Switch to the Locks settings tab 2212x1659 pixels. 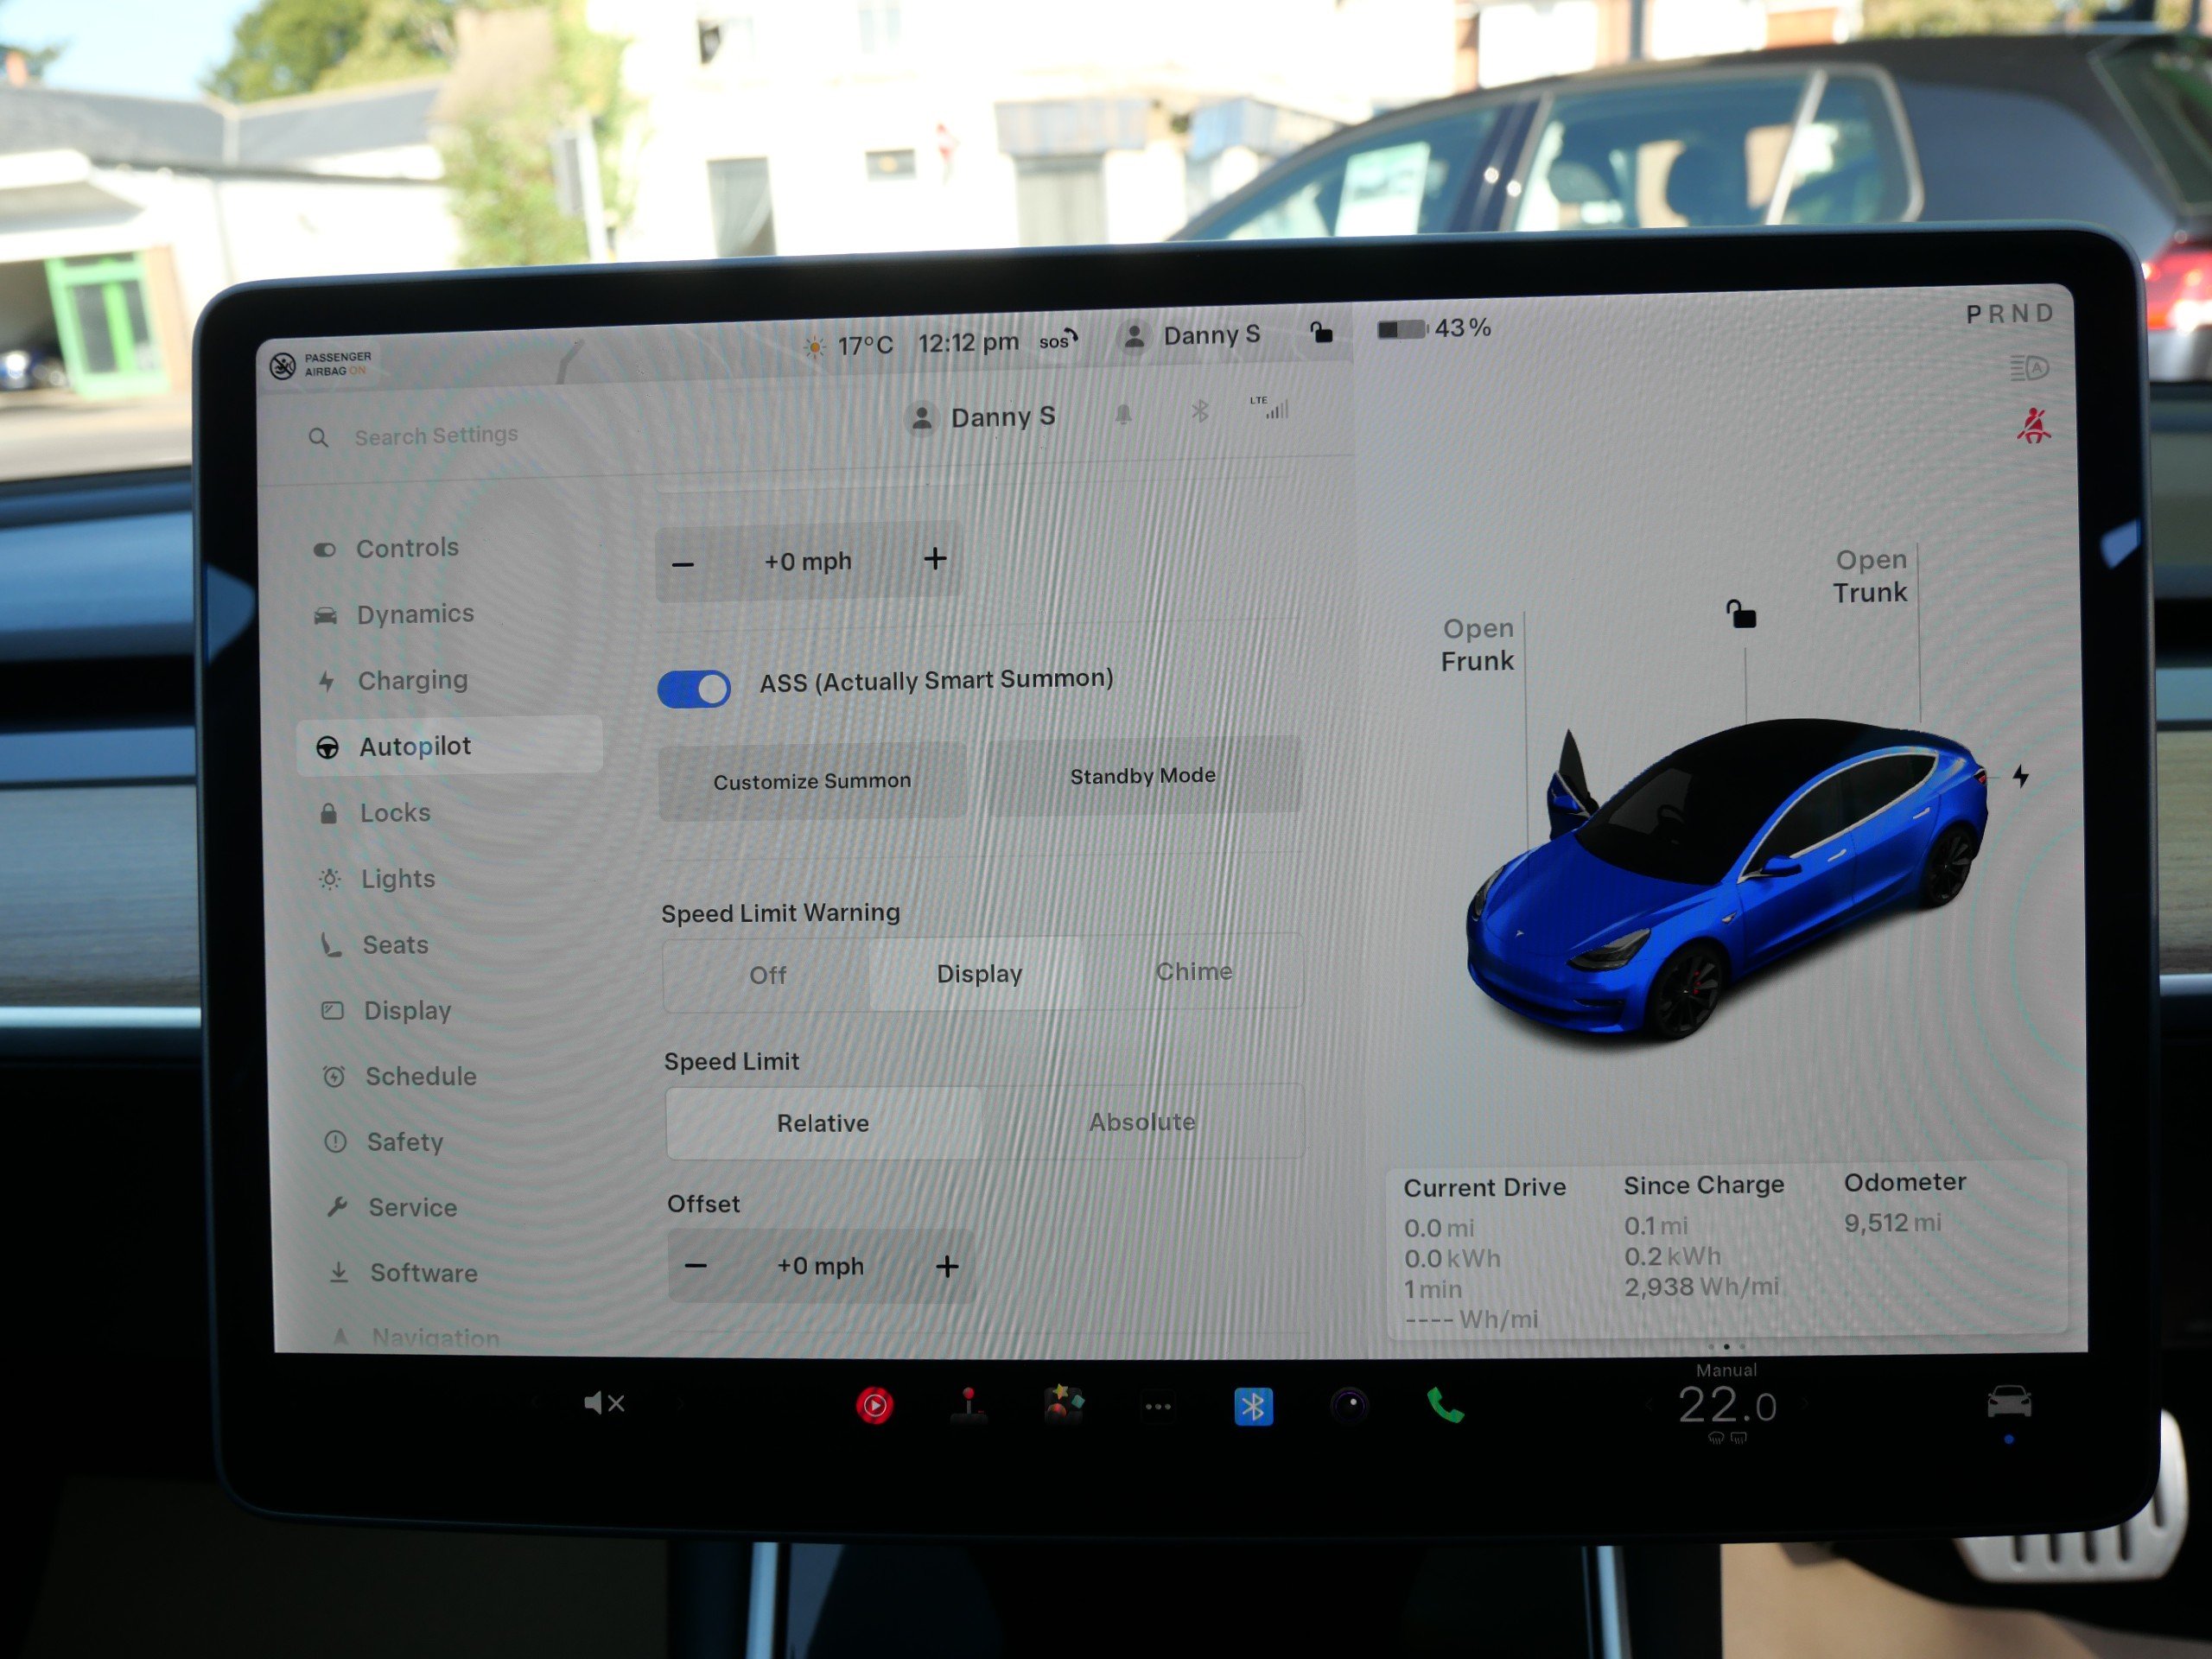tap(394, 812)
